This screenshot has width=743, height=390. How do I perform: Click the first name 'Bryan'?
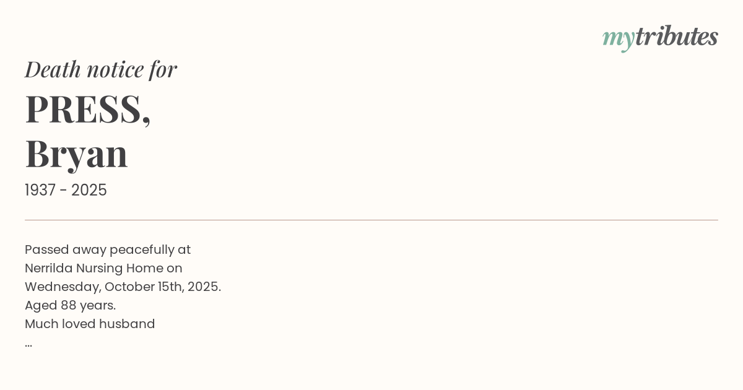[x=76, y=154]
